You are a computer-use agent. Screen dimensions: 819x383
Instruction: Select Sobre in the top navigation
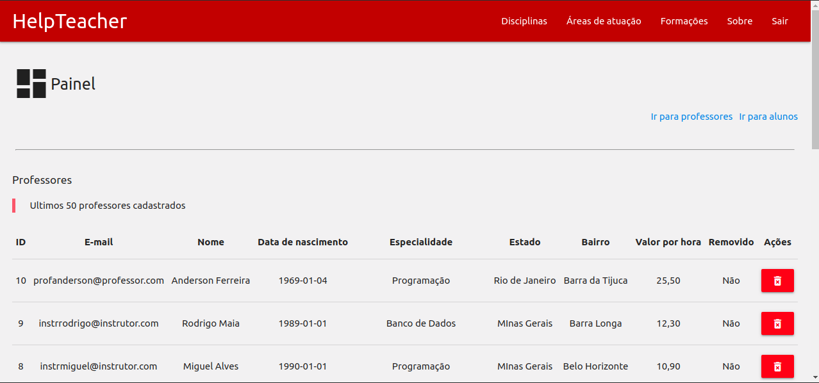click(x=740, y=21)
